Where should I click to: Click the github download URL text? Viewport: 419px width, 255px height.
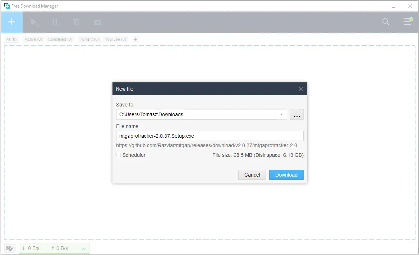[210, 145]
